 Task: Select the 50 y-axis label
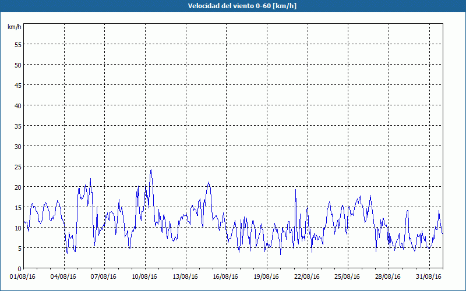point(18,65)
